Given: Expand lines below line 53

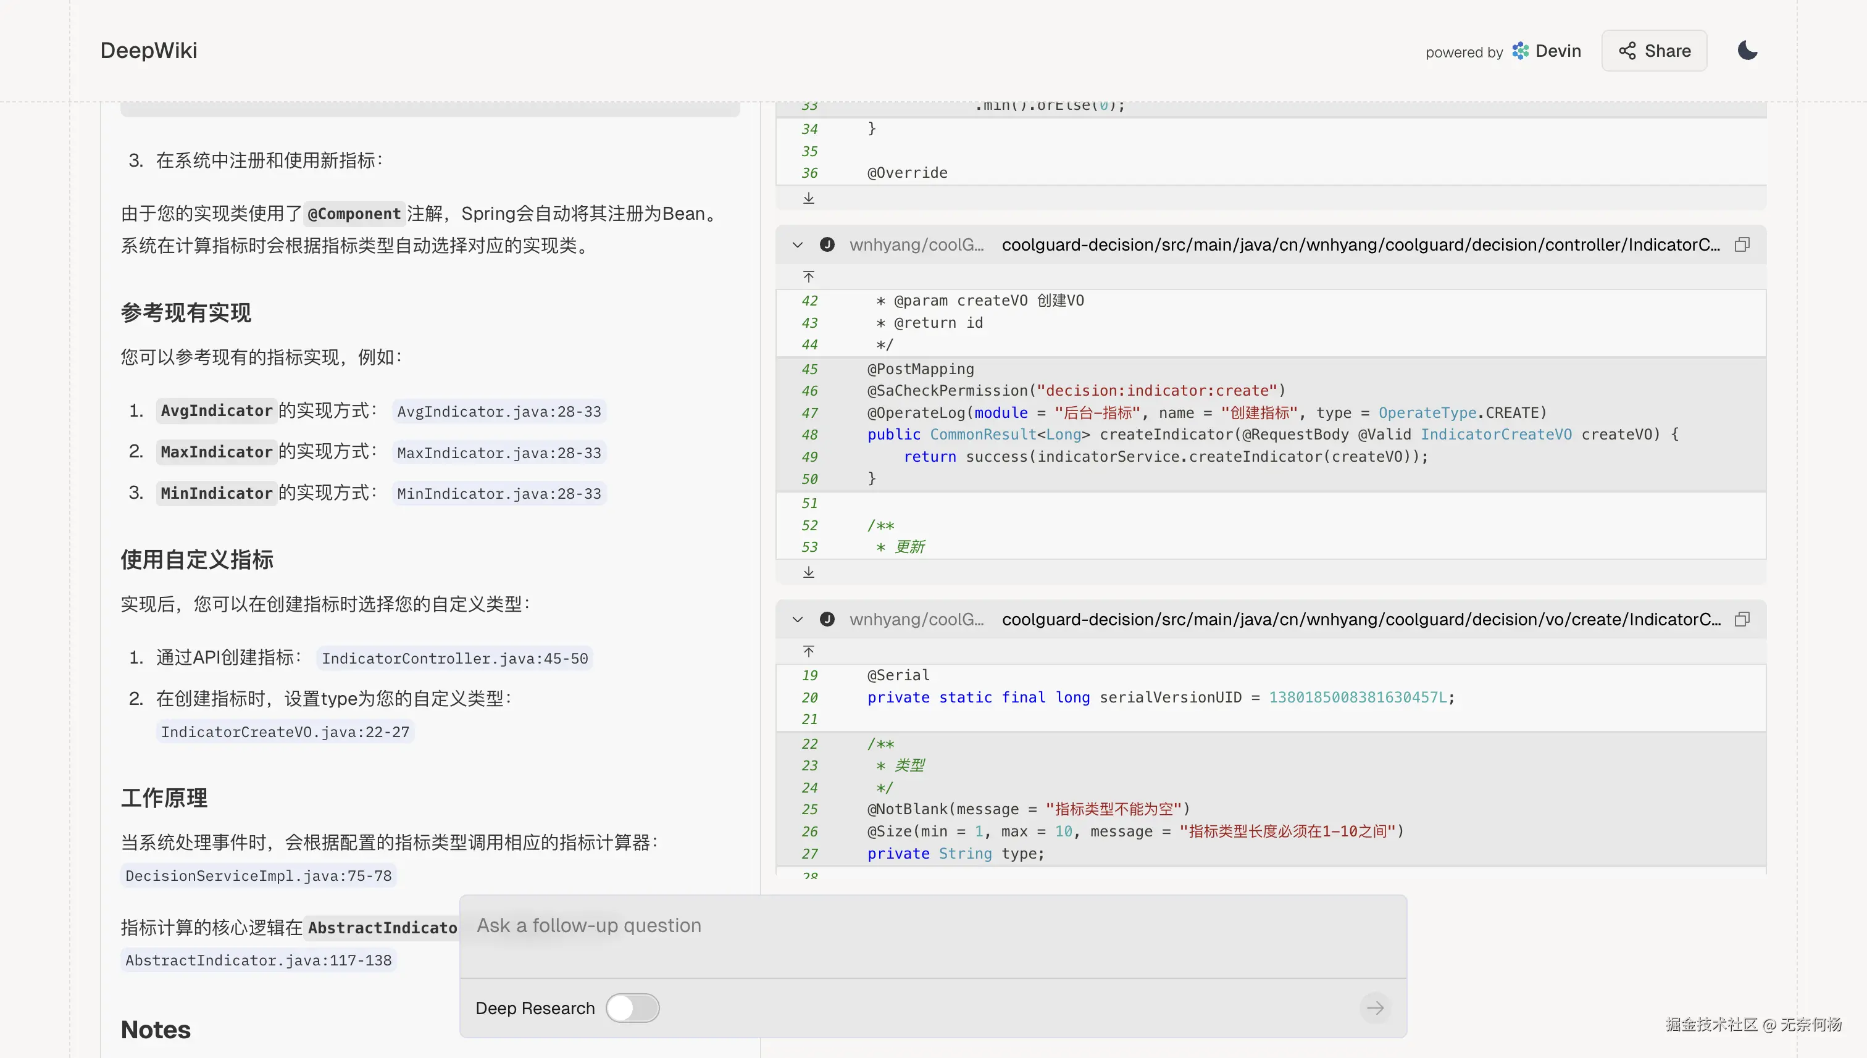Looking at the screenshot, I should click(x=809, y=573).
